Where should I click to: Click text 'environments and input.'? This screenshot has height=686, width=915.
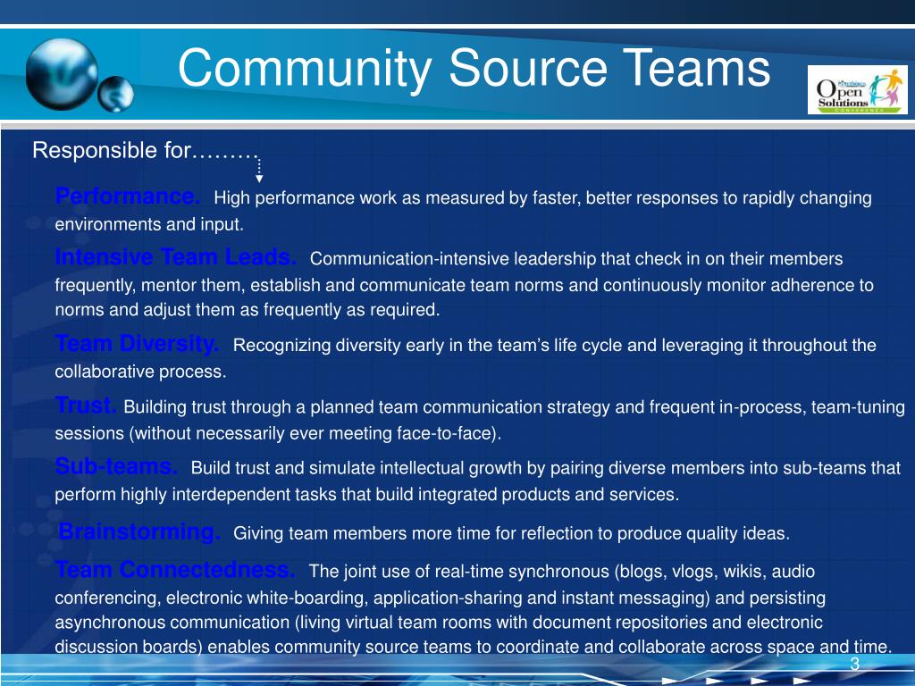click(149, 224)
